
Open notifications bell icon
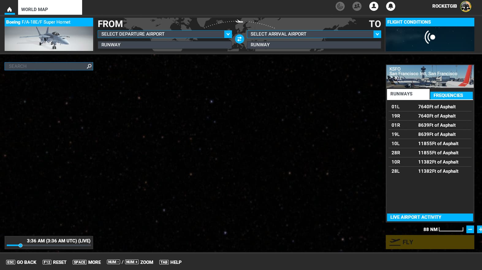point(391,6)
